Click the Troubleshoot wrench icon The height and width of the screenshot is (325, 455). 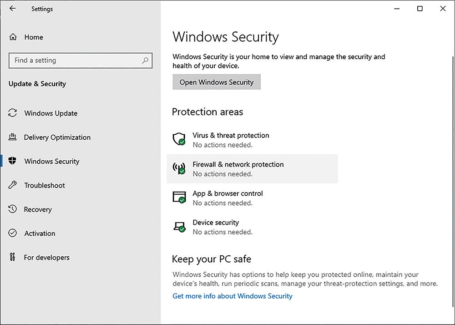[x=12, y=185]
